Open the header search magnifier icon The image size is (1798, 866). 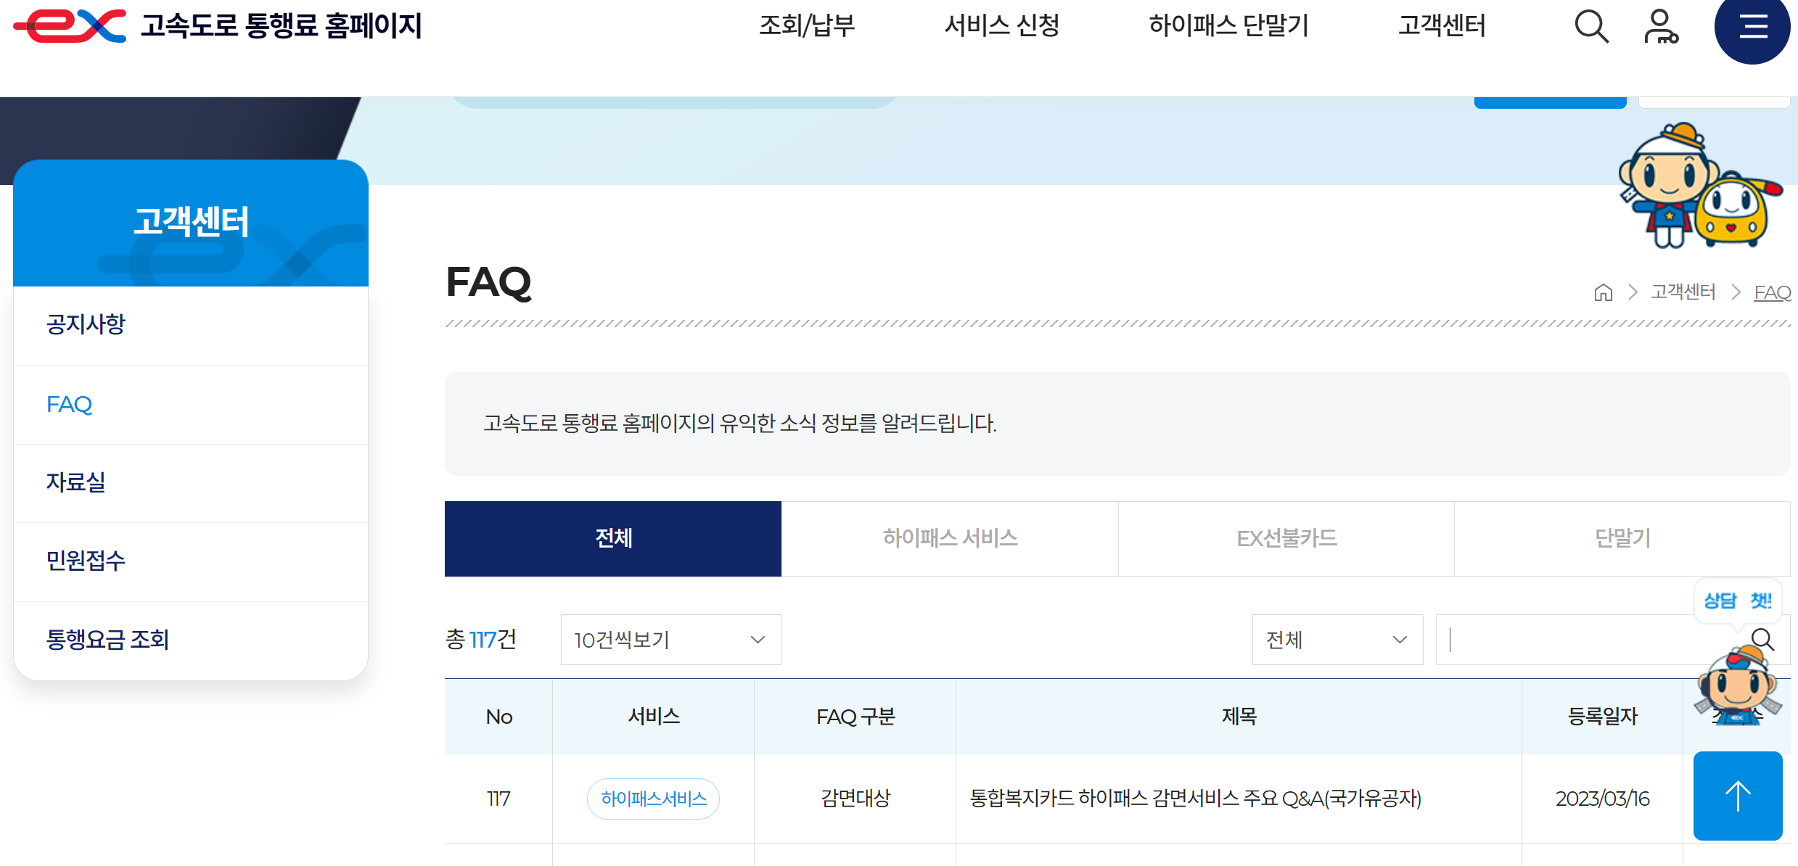(x=1590, y=26)
